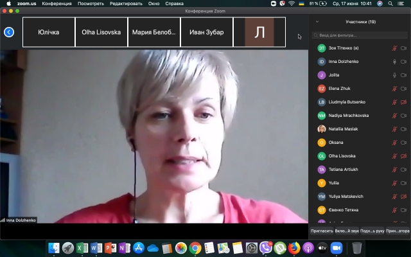
Task: Select participant Oksana in list
Action: 360,143
